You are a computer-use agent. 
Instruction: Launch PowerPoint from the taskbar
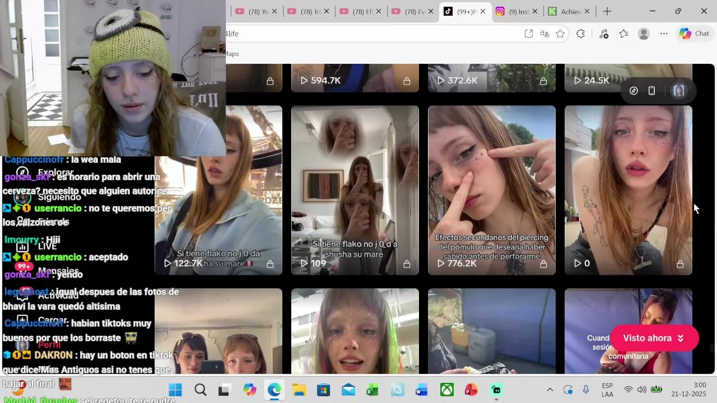click(471, 390)
